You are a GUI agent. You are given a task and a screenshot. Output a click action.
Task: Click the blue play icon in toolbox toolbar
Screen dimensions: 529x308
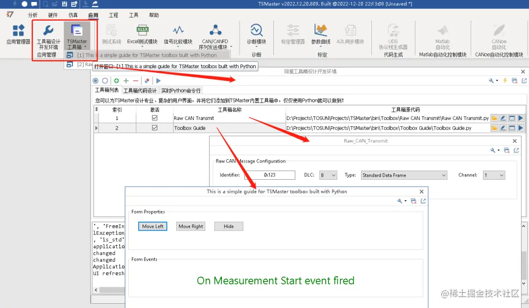coord(158,81)
